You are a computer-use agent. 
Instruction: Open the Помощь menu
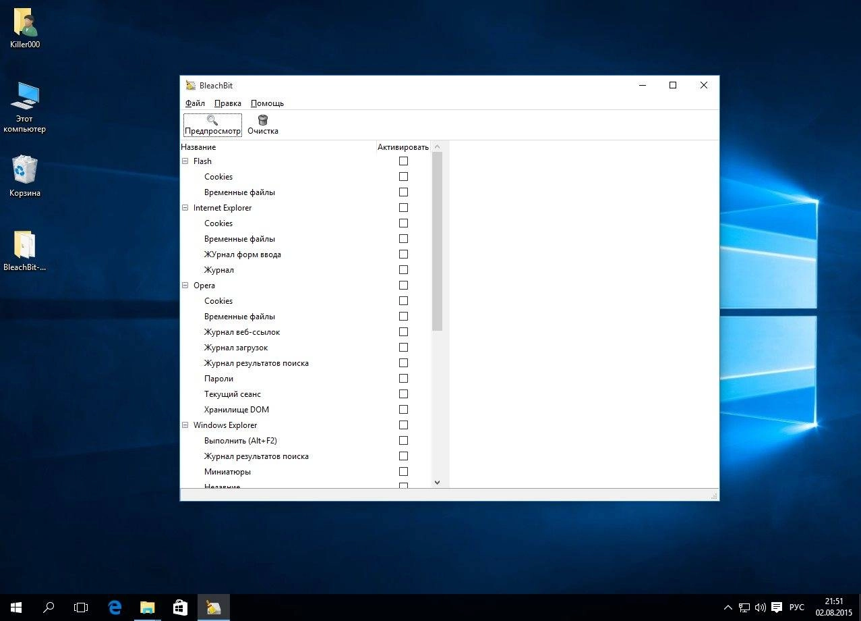point(267,103)
